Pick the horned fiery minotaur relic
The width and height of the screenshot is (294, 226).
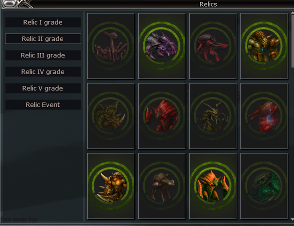point(111,186)
